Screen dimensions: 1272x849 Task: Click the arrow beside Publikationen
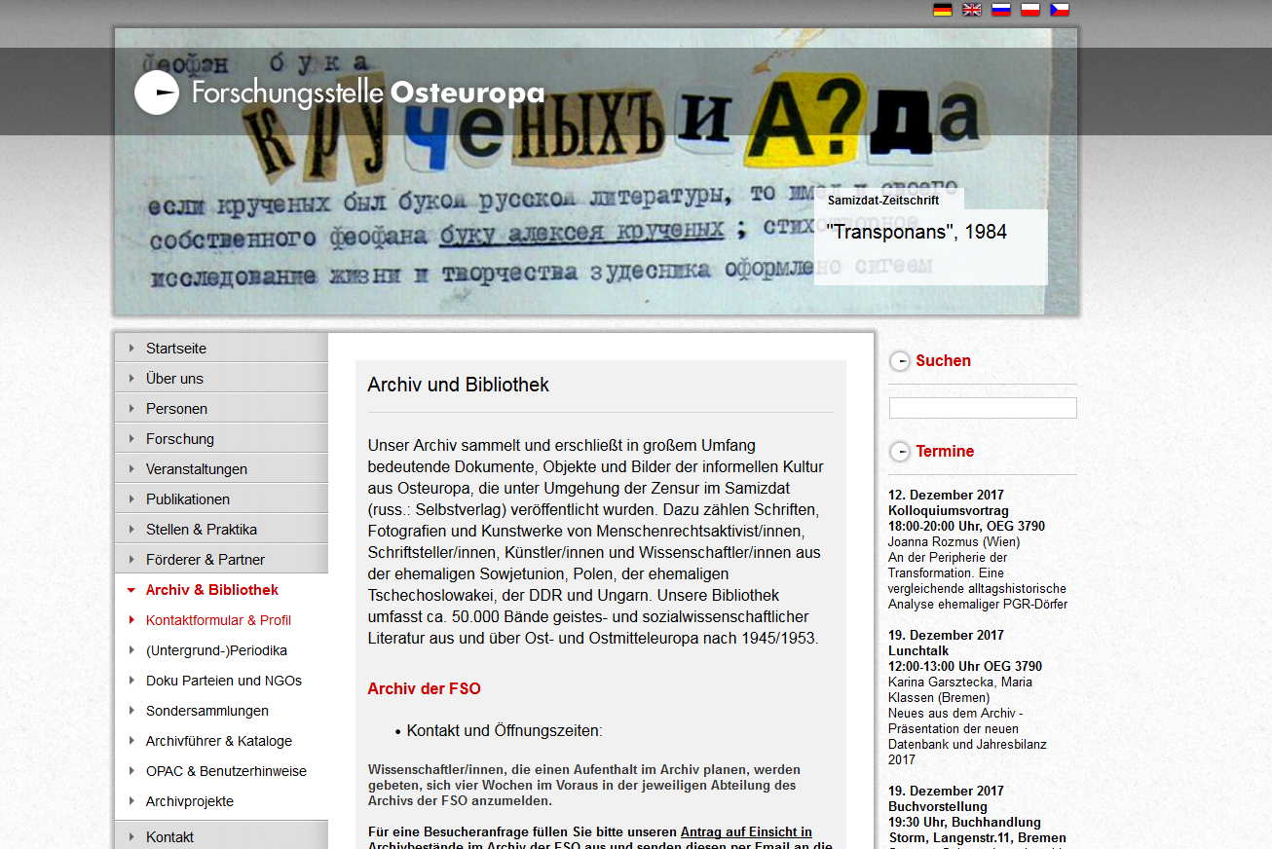click(x=131, y=498)
